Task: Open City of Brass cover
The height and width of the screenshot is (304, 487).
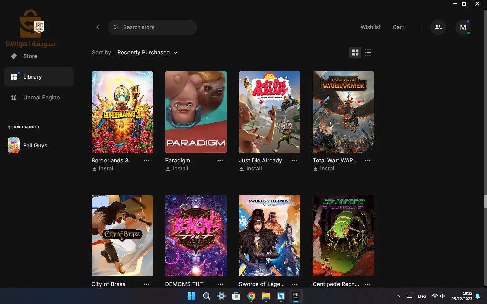Action: pyautogui.click(x=122, y=235)
